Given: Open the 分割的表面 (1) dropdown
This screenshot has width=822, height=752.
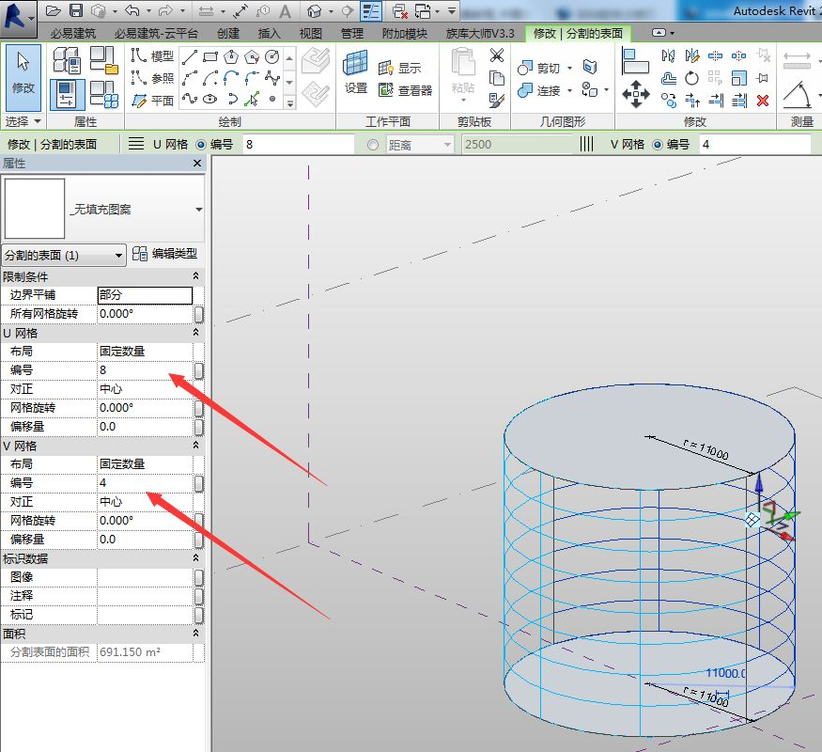Looking at the screenshot, I should coord(65,255).
